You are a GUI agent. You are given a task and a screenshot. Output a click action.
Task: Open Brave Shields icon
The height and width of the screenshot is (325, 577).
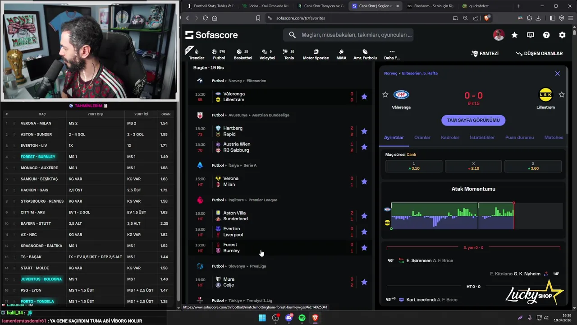pos(487,18)
